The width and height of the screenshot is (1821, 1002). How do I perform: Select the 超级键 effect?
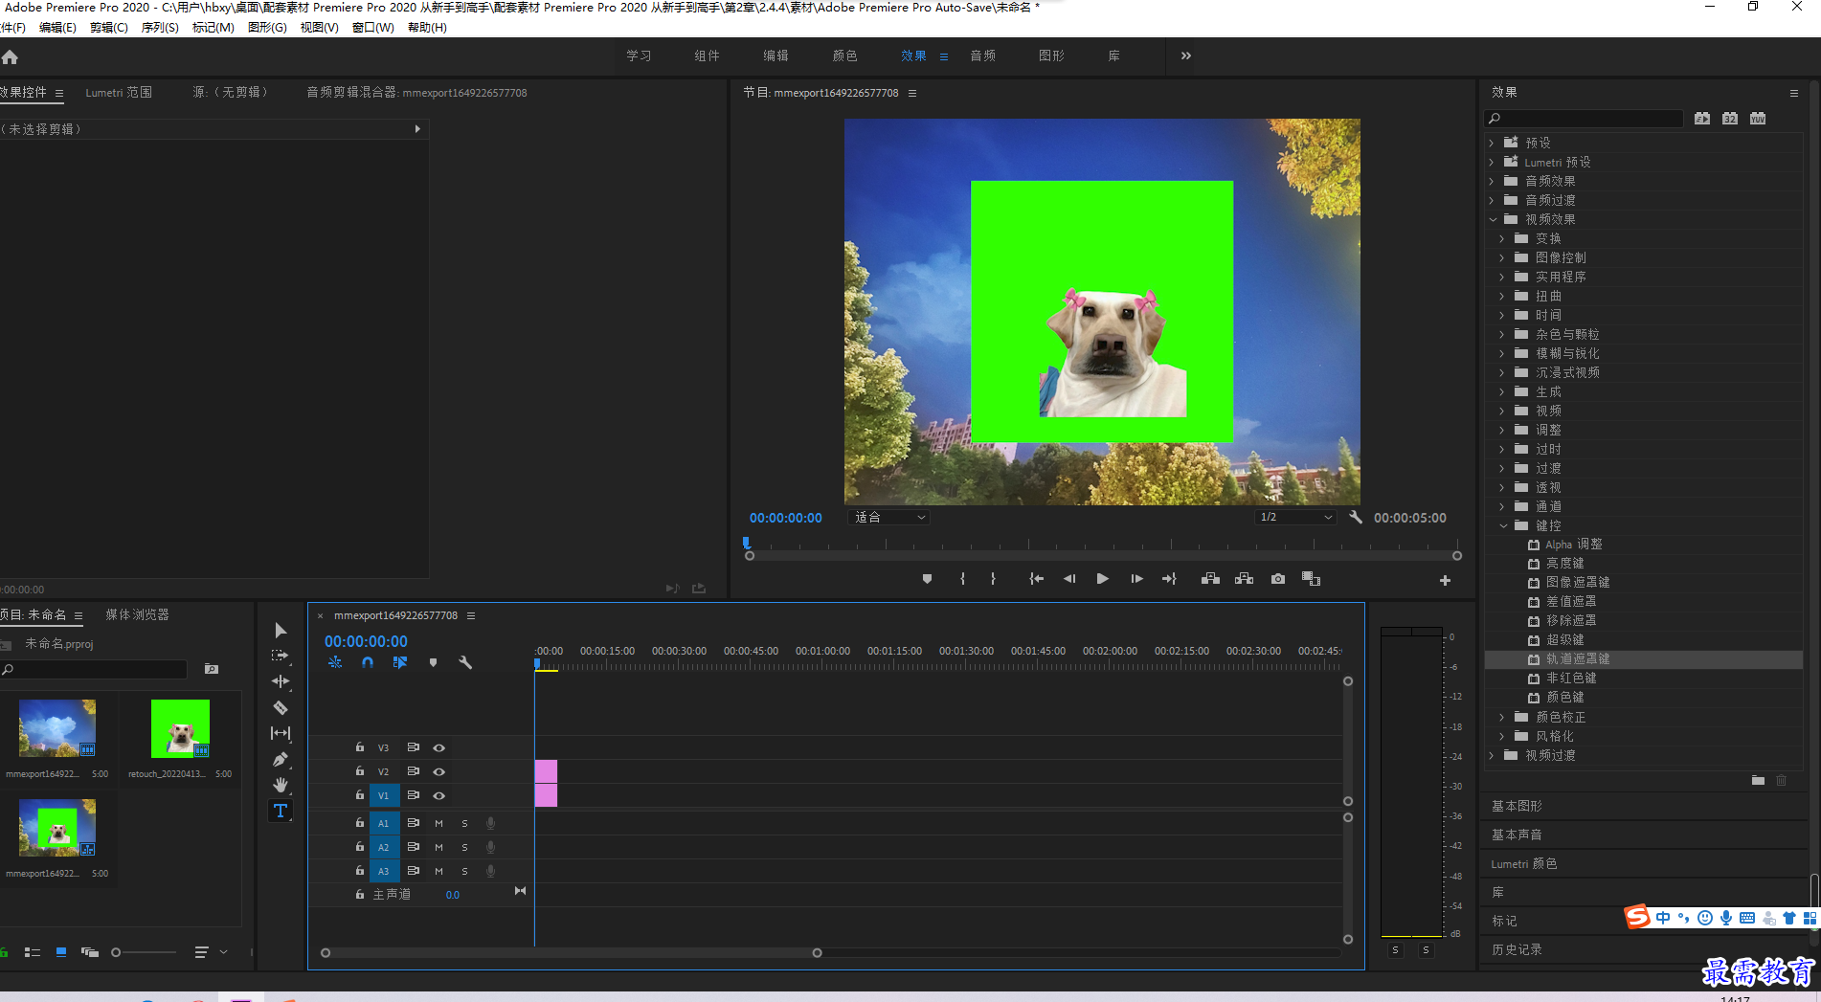(1564, 639)
